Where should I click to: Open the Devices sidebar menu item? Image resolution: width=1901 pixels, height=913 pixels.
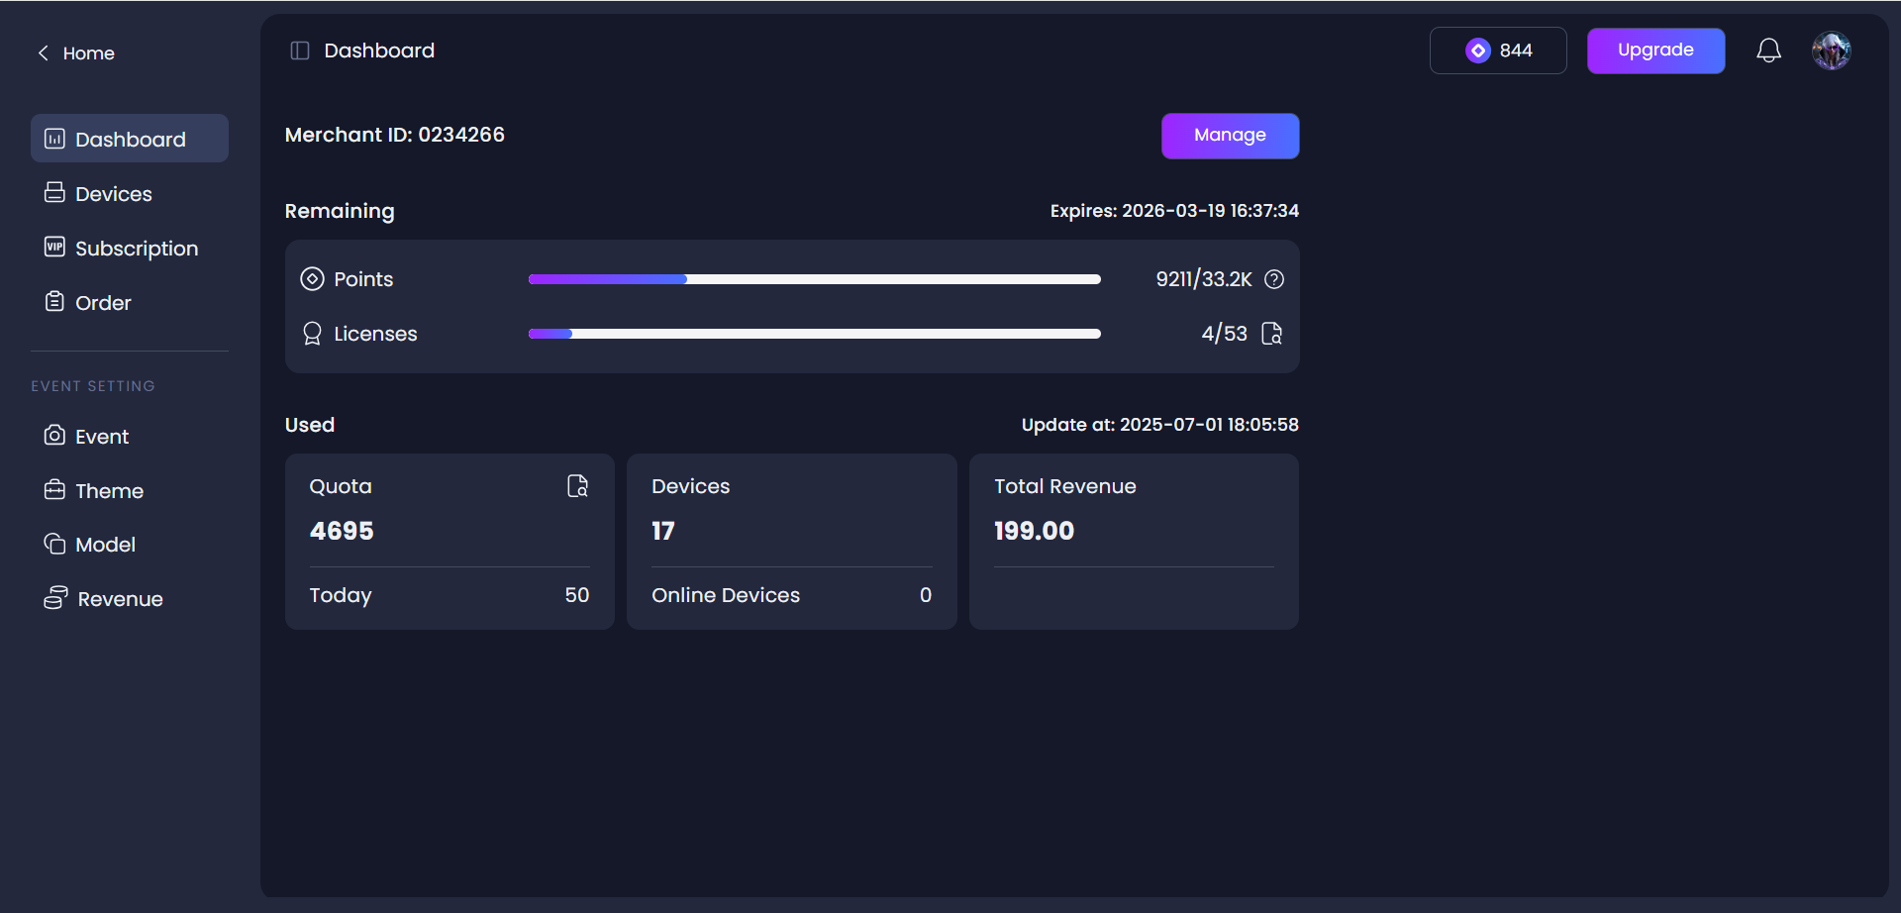click(113, 194)
